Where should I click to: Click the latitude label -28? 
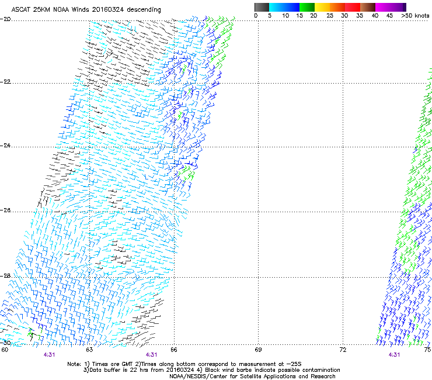pos(5,276)
